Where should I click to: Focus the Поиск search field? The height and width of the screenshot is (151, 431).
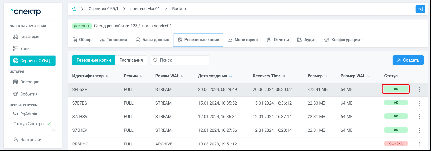[x=180, y=60]
